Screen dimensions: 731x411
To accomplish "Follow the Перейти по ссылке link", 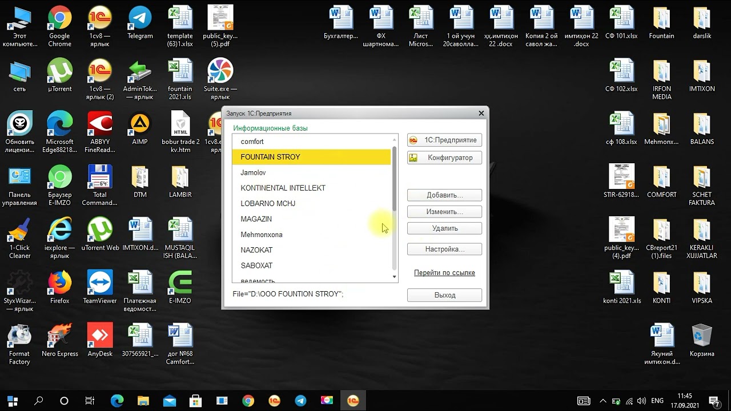I will (444, 273).
